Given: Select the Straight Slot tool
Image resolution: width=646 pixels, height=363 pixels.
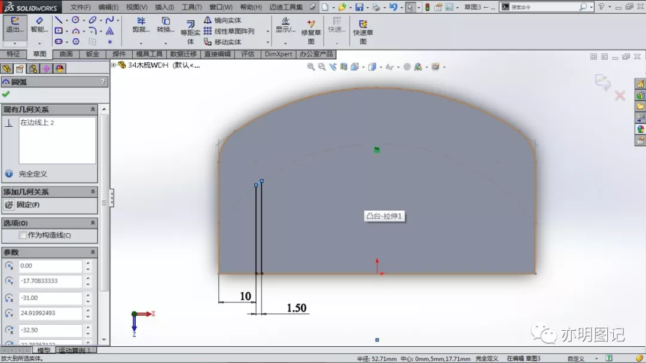Looking at the screenshot, I should click(59, 42).
